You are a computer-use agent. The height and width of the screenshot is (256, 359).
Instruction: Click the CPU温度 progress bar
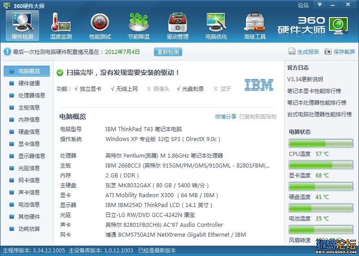(321, 143)
